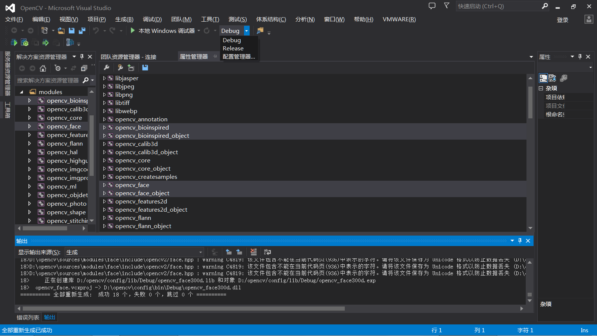
Task: Click the account avatar icon
Action: pos(589,19)
